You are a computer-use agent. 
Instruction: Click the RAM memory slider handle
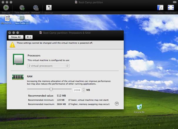[51, 89]
